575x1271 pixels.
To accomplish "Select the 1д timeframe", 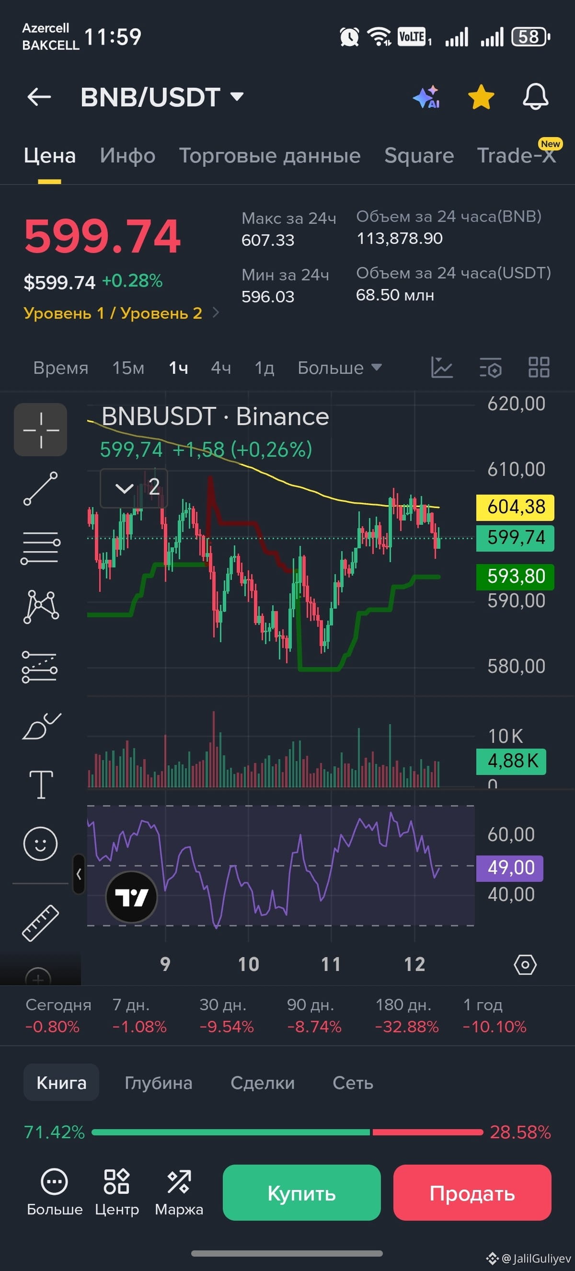I will click(x=264, y=368).
